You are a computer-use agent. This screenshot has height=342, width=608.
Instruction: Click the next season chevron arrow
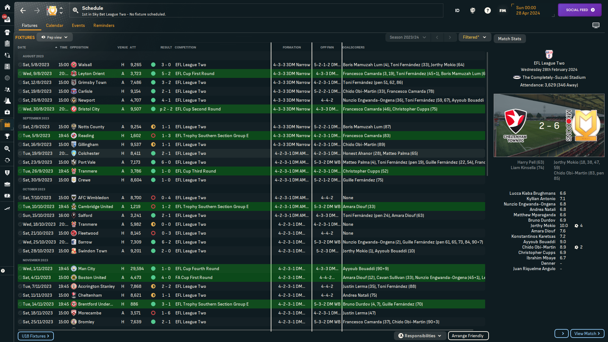[x=450, y=37]
